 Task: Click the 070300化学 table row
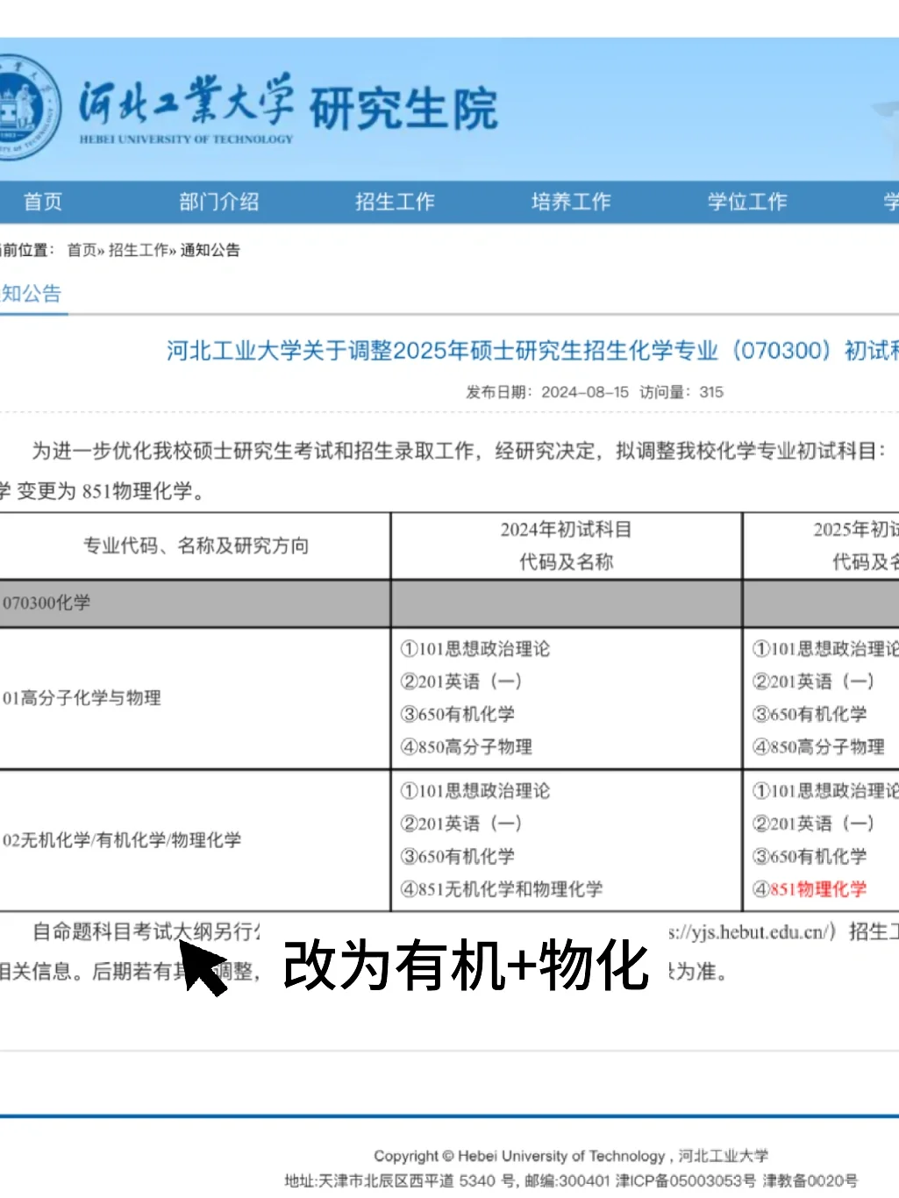[x=449, y=603]
